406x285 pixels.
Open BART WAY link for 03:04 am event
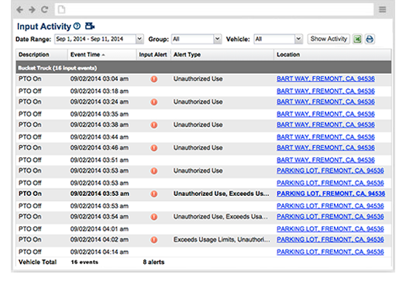coord(325,79)
